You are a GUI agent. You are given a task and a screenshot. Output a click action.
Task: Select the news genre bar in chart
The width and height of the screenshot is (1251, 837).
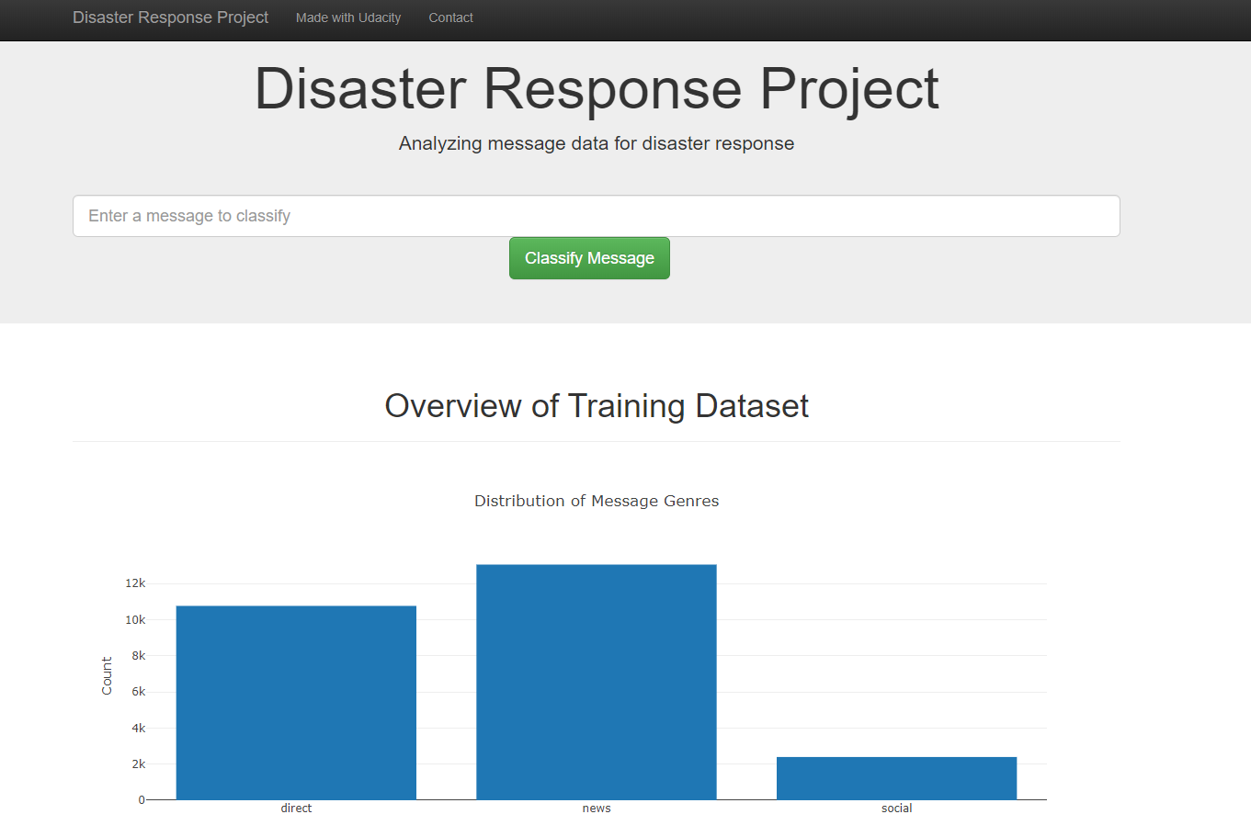[x=597, y=682]
